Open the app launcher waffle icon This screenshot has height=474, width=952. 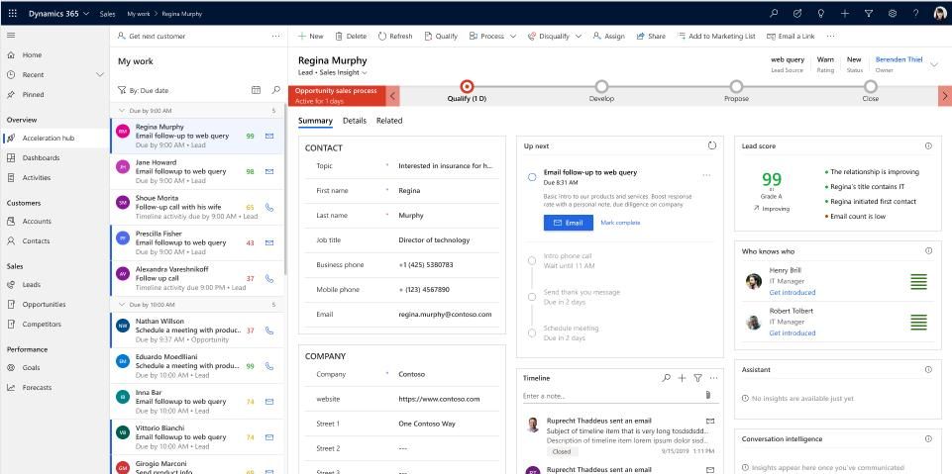pyautogui.click(x=12, y=12)
